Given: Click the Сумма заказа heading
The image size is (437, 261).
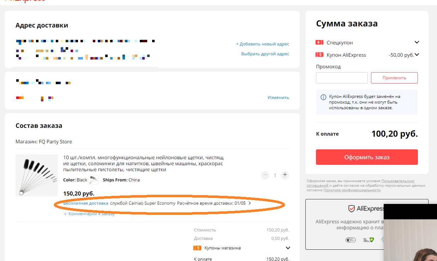Looking at the screenshot, I should 347,24.
